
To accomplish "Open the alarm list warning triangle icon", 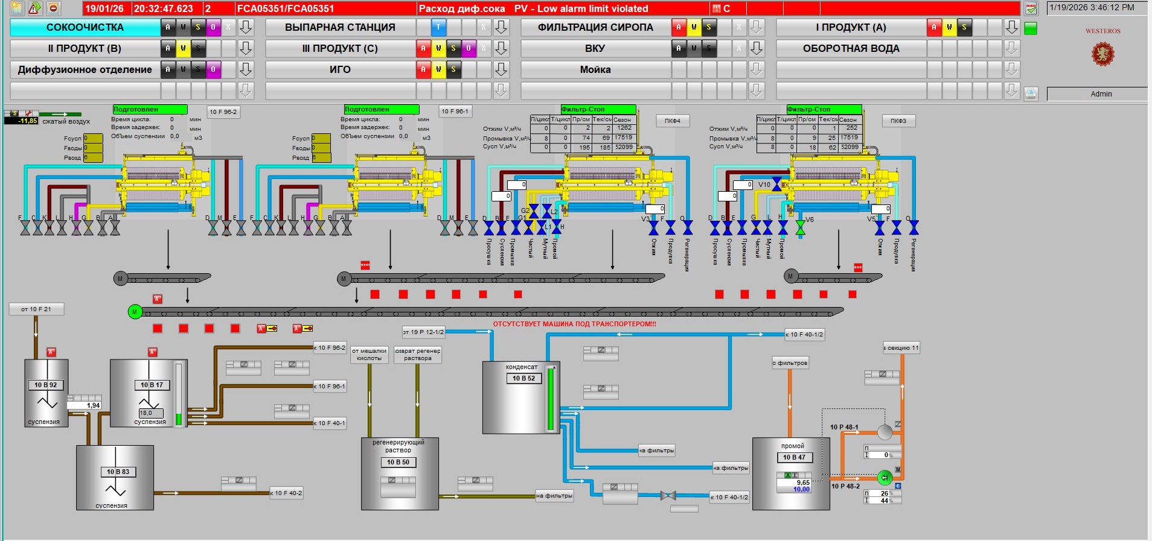I will pyautogui.click(x=34, y=8).
